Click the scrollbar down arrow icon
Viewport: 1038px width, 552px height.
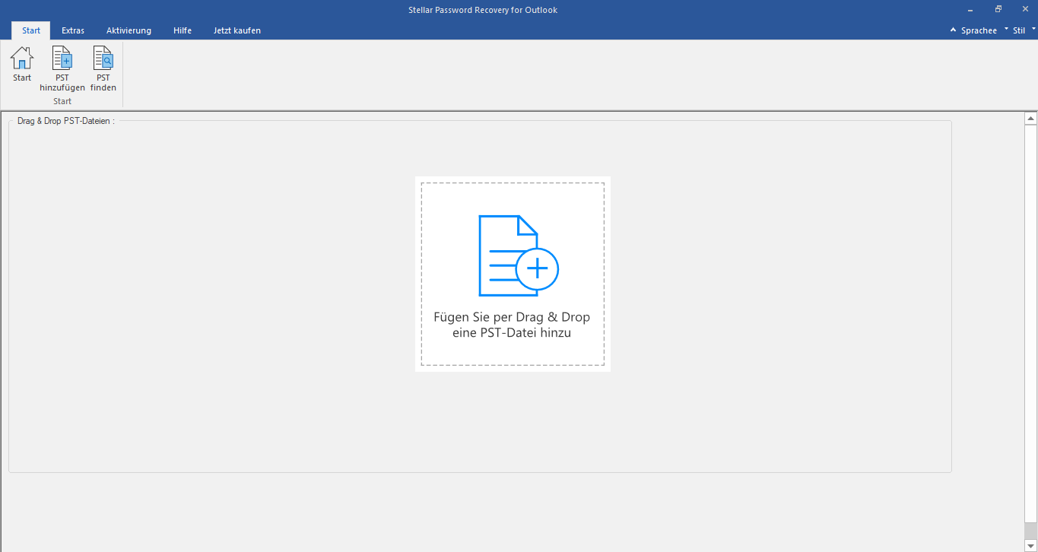(x=1031, y=544)
